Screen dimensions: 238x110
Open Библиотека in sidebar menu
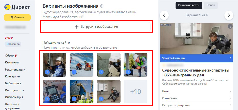[13, 83]
